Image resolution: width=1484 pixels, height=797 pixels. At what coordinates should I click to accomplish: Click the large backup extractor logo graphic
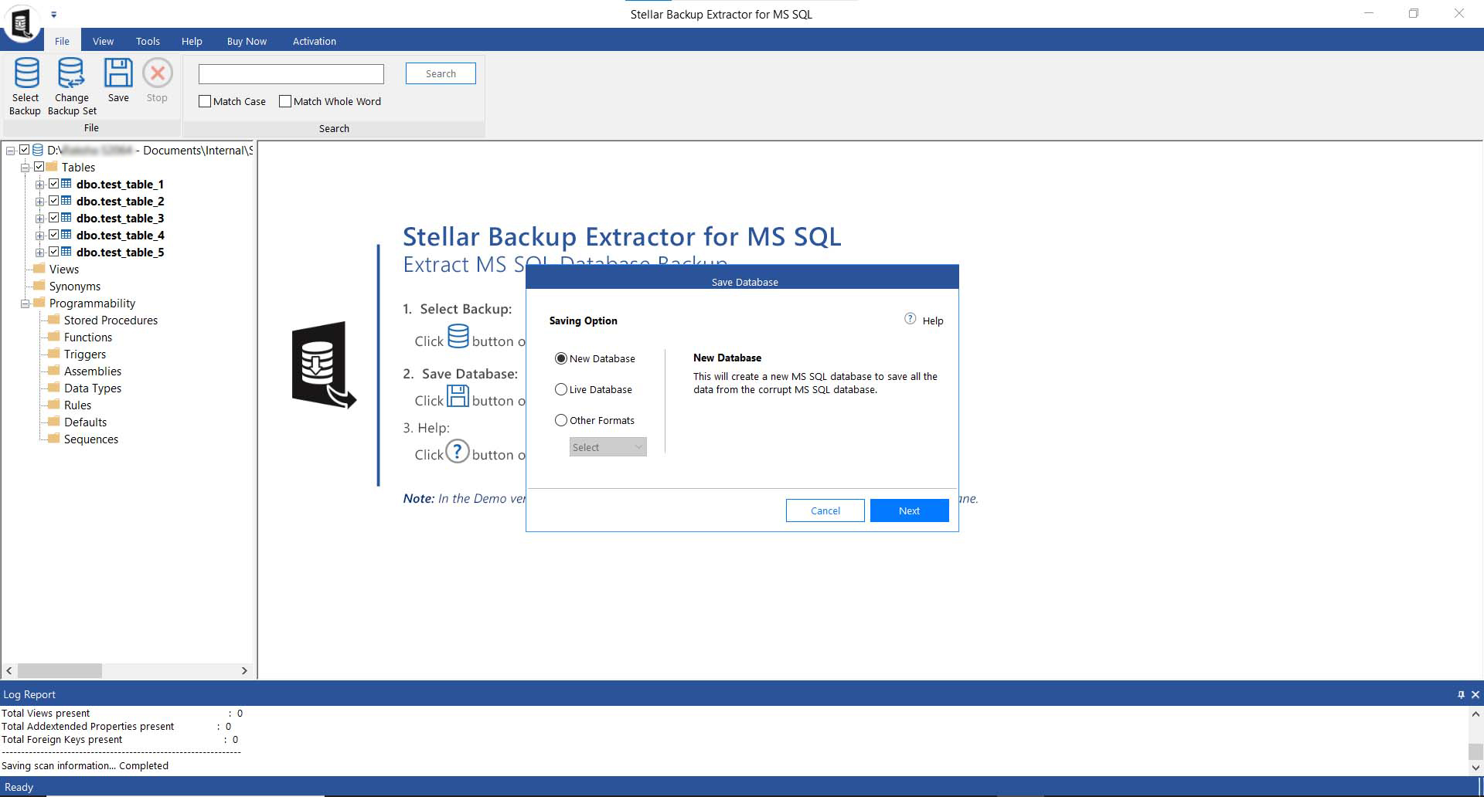tap(324, 365)
